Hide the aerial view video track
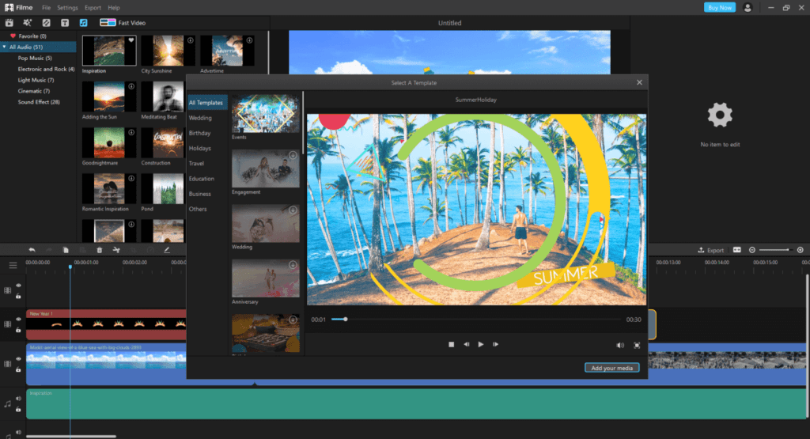The height and width of the screenshot is (439, 810). [19, 358]
